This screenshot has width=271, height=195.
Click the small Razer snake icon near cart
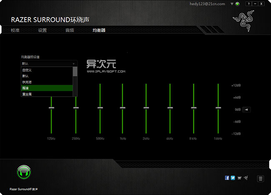click(246, 178)
